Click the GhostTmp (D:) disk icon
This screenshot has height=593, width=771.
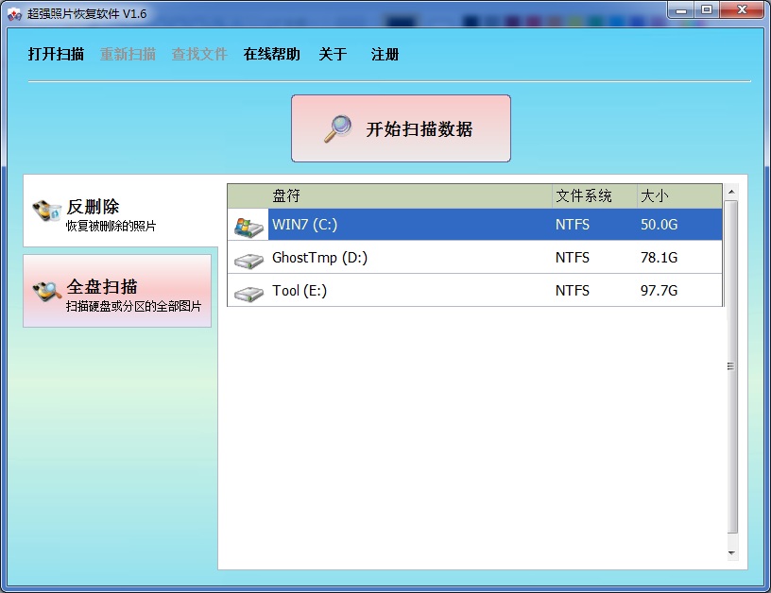coord(248,259)
